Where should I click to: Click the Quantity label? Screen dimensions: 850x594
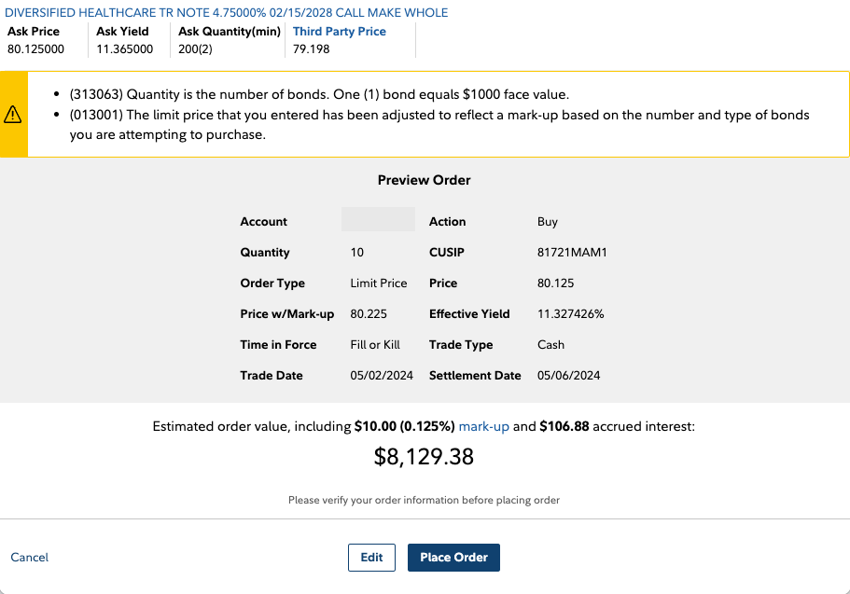point(265,252)
